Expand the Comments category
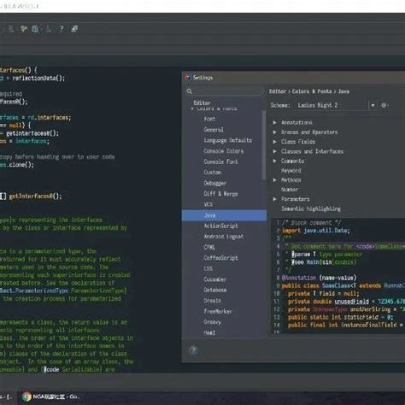 click(x=274, y=161)
